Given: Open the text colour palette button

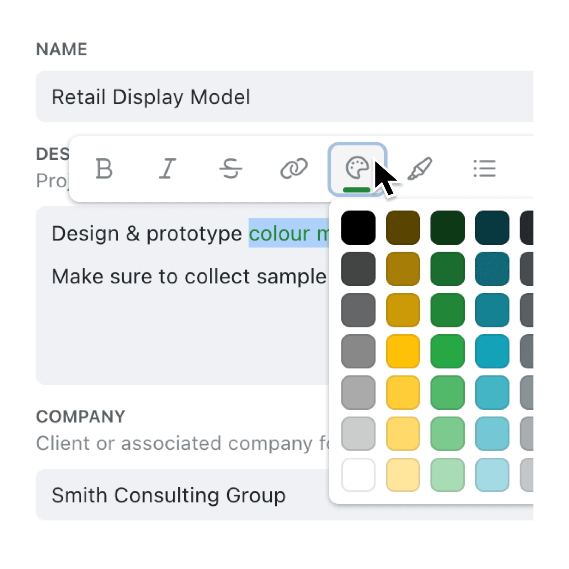Looking at the screenshot, I should (x=357, y=168).
